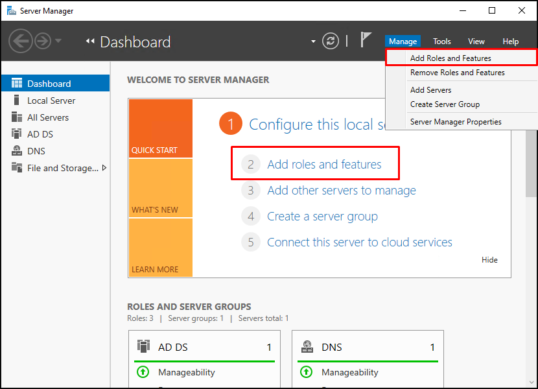
Task: Open Local Server in the sidebar
Action: 56,100
